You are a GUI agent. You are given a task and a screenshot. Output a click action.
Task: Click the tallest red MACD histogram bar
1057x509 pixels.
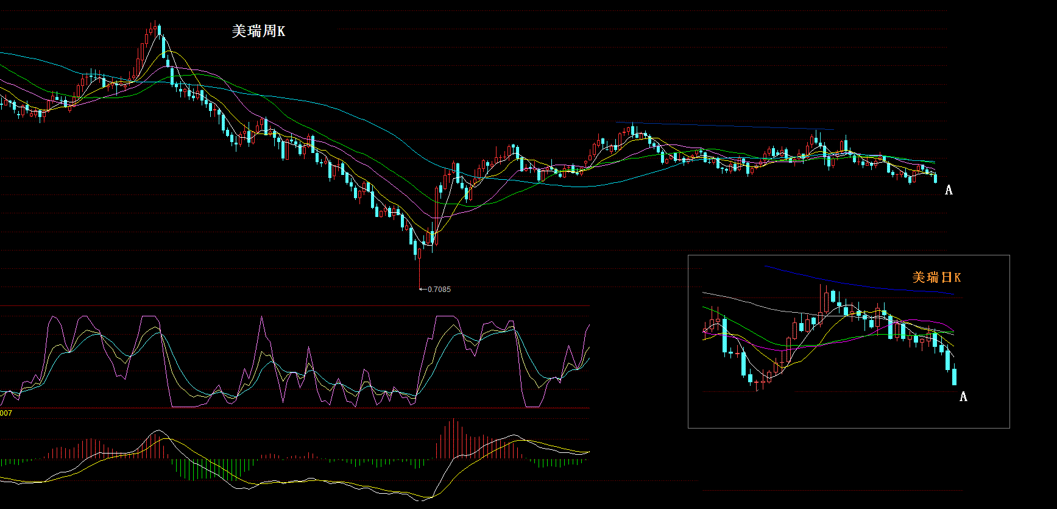(453, 438)
